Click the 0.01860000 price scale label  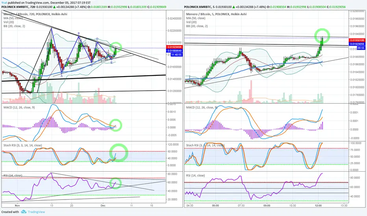358,64
